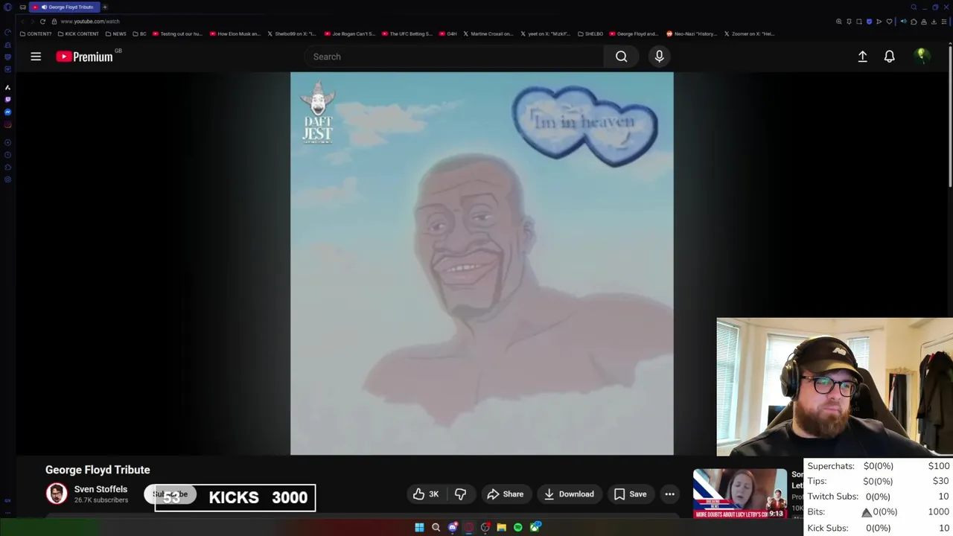This screenshot has width=953, height=536.
Task: Open the NEWS bookmarks folder
Action: [x=115, y=33]
